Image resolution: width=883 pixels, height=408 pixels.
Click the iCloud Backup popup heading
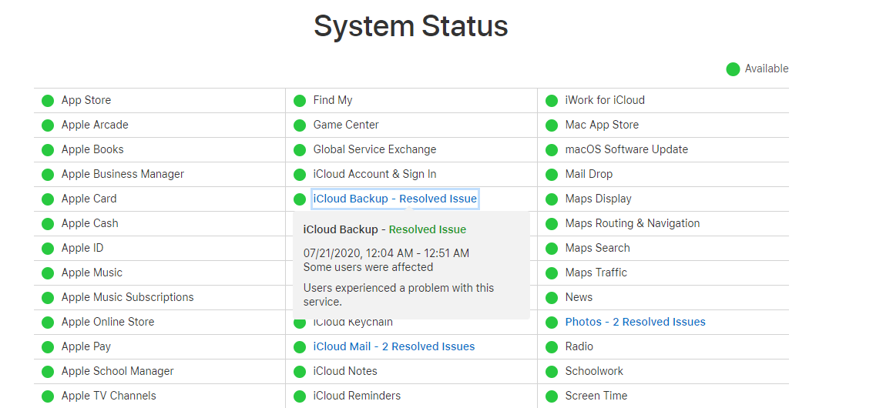[384, 229]
